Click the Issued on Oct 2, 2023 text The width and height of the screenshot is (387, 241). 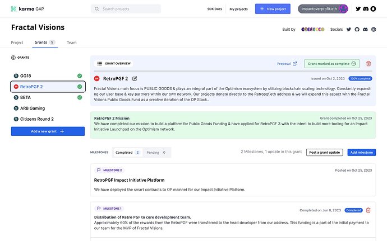tap(328, 78)
